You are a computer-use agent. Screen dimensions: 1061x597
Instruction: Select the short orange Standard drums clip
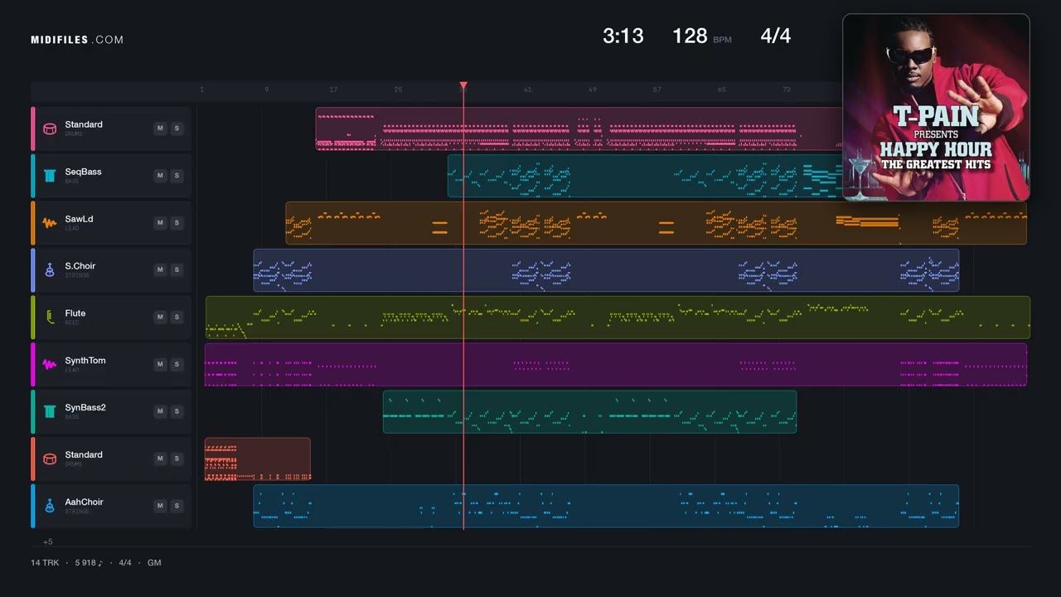click(x=257, y=459)
